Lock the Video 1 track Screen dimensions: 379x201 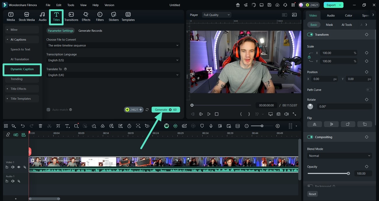7,167
